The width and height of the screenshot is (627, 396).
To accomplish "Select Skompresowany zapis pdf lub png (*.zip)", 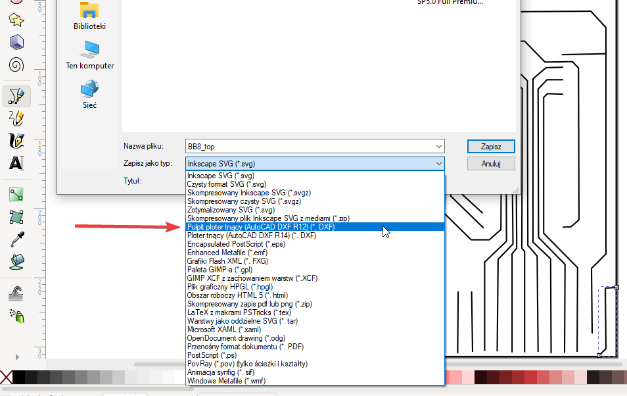I will point(315,304).
